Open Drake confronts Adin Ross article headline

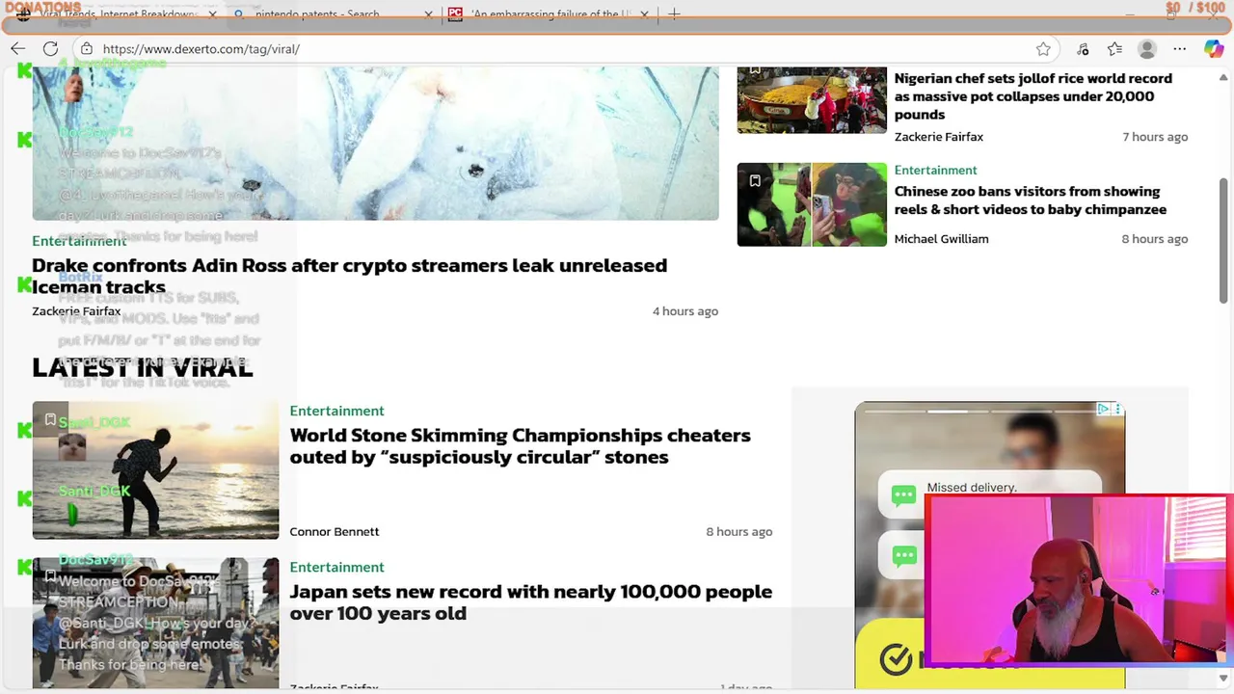tap(349, 276)
